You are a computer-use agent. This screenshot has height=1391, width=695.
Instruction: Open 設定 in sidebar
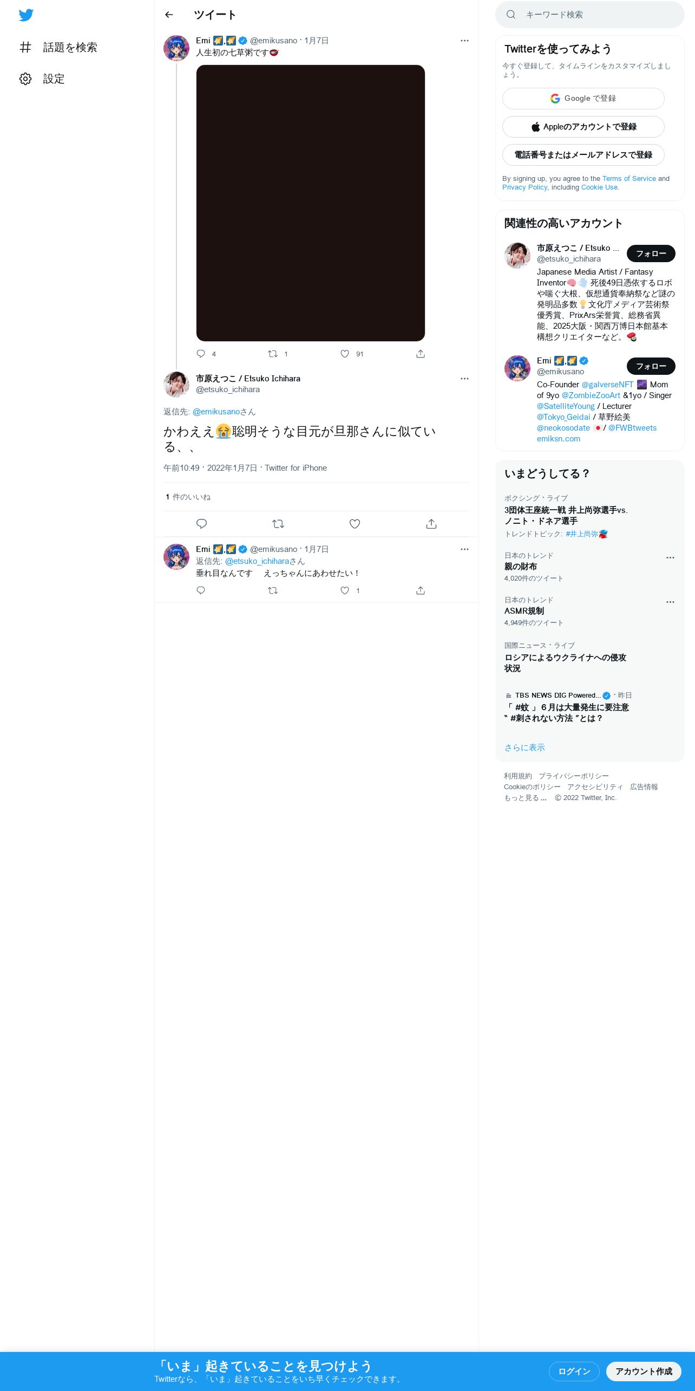42,79
